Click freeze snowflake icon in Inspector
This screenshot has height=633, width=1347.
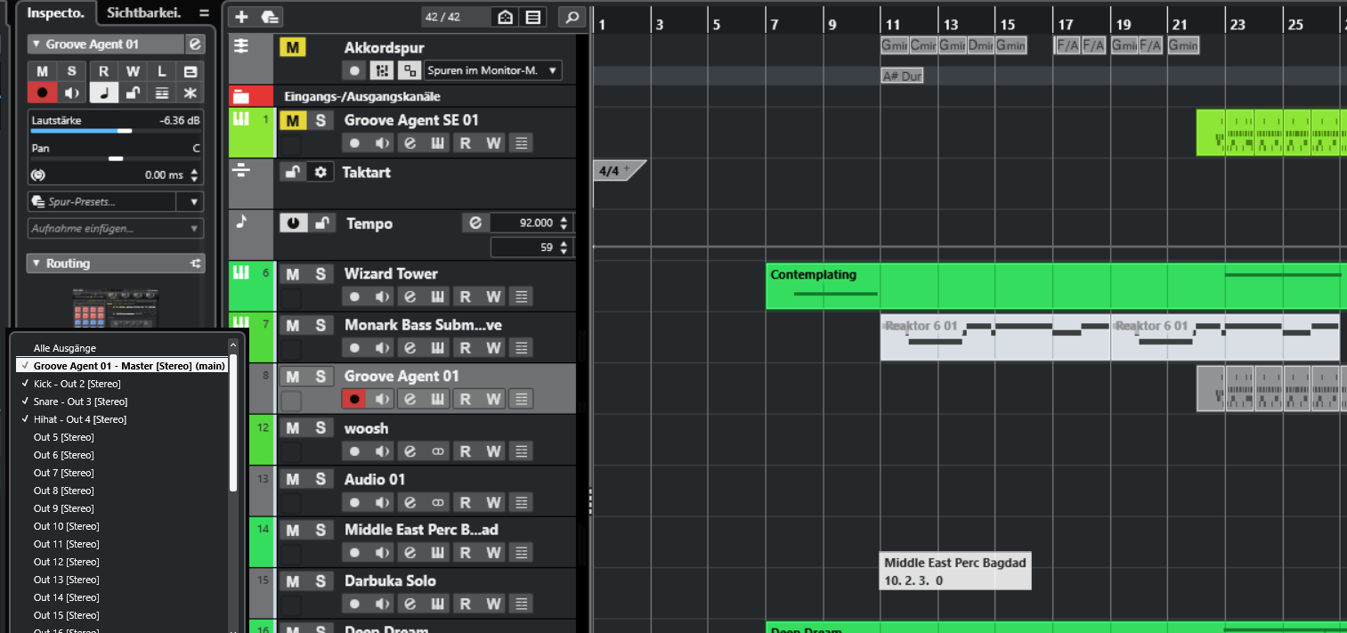pyautogui.click(x=189, y=93)
